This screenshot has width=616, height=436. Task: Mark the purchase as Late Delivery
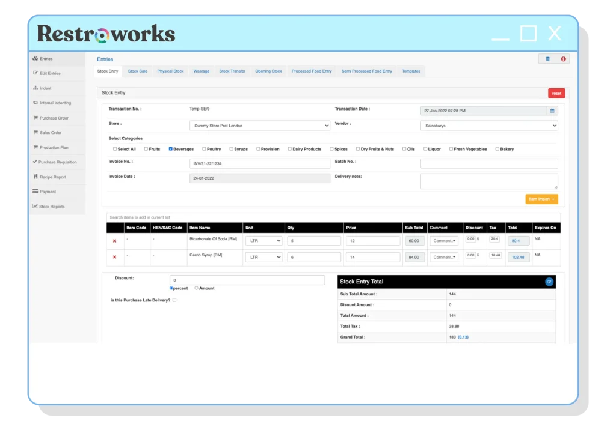pyautogui.click(x=174, y=300)
